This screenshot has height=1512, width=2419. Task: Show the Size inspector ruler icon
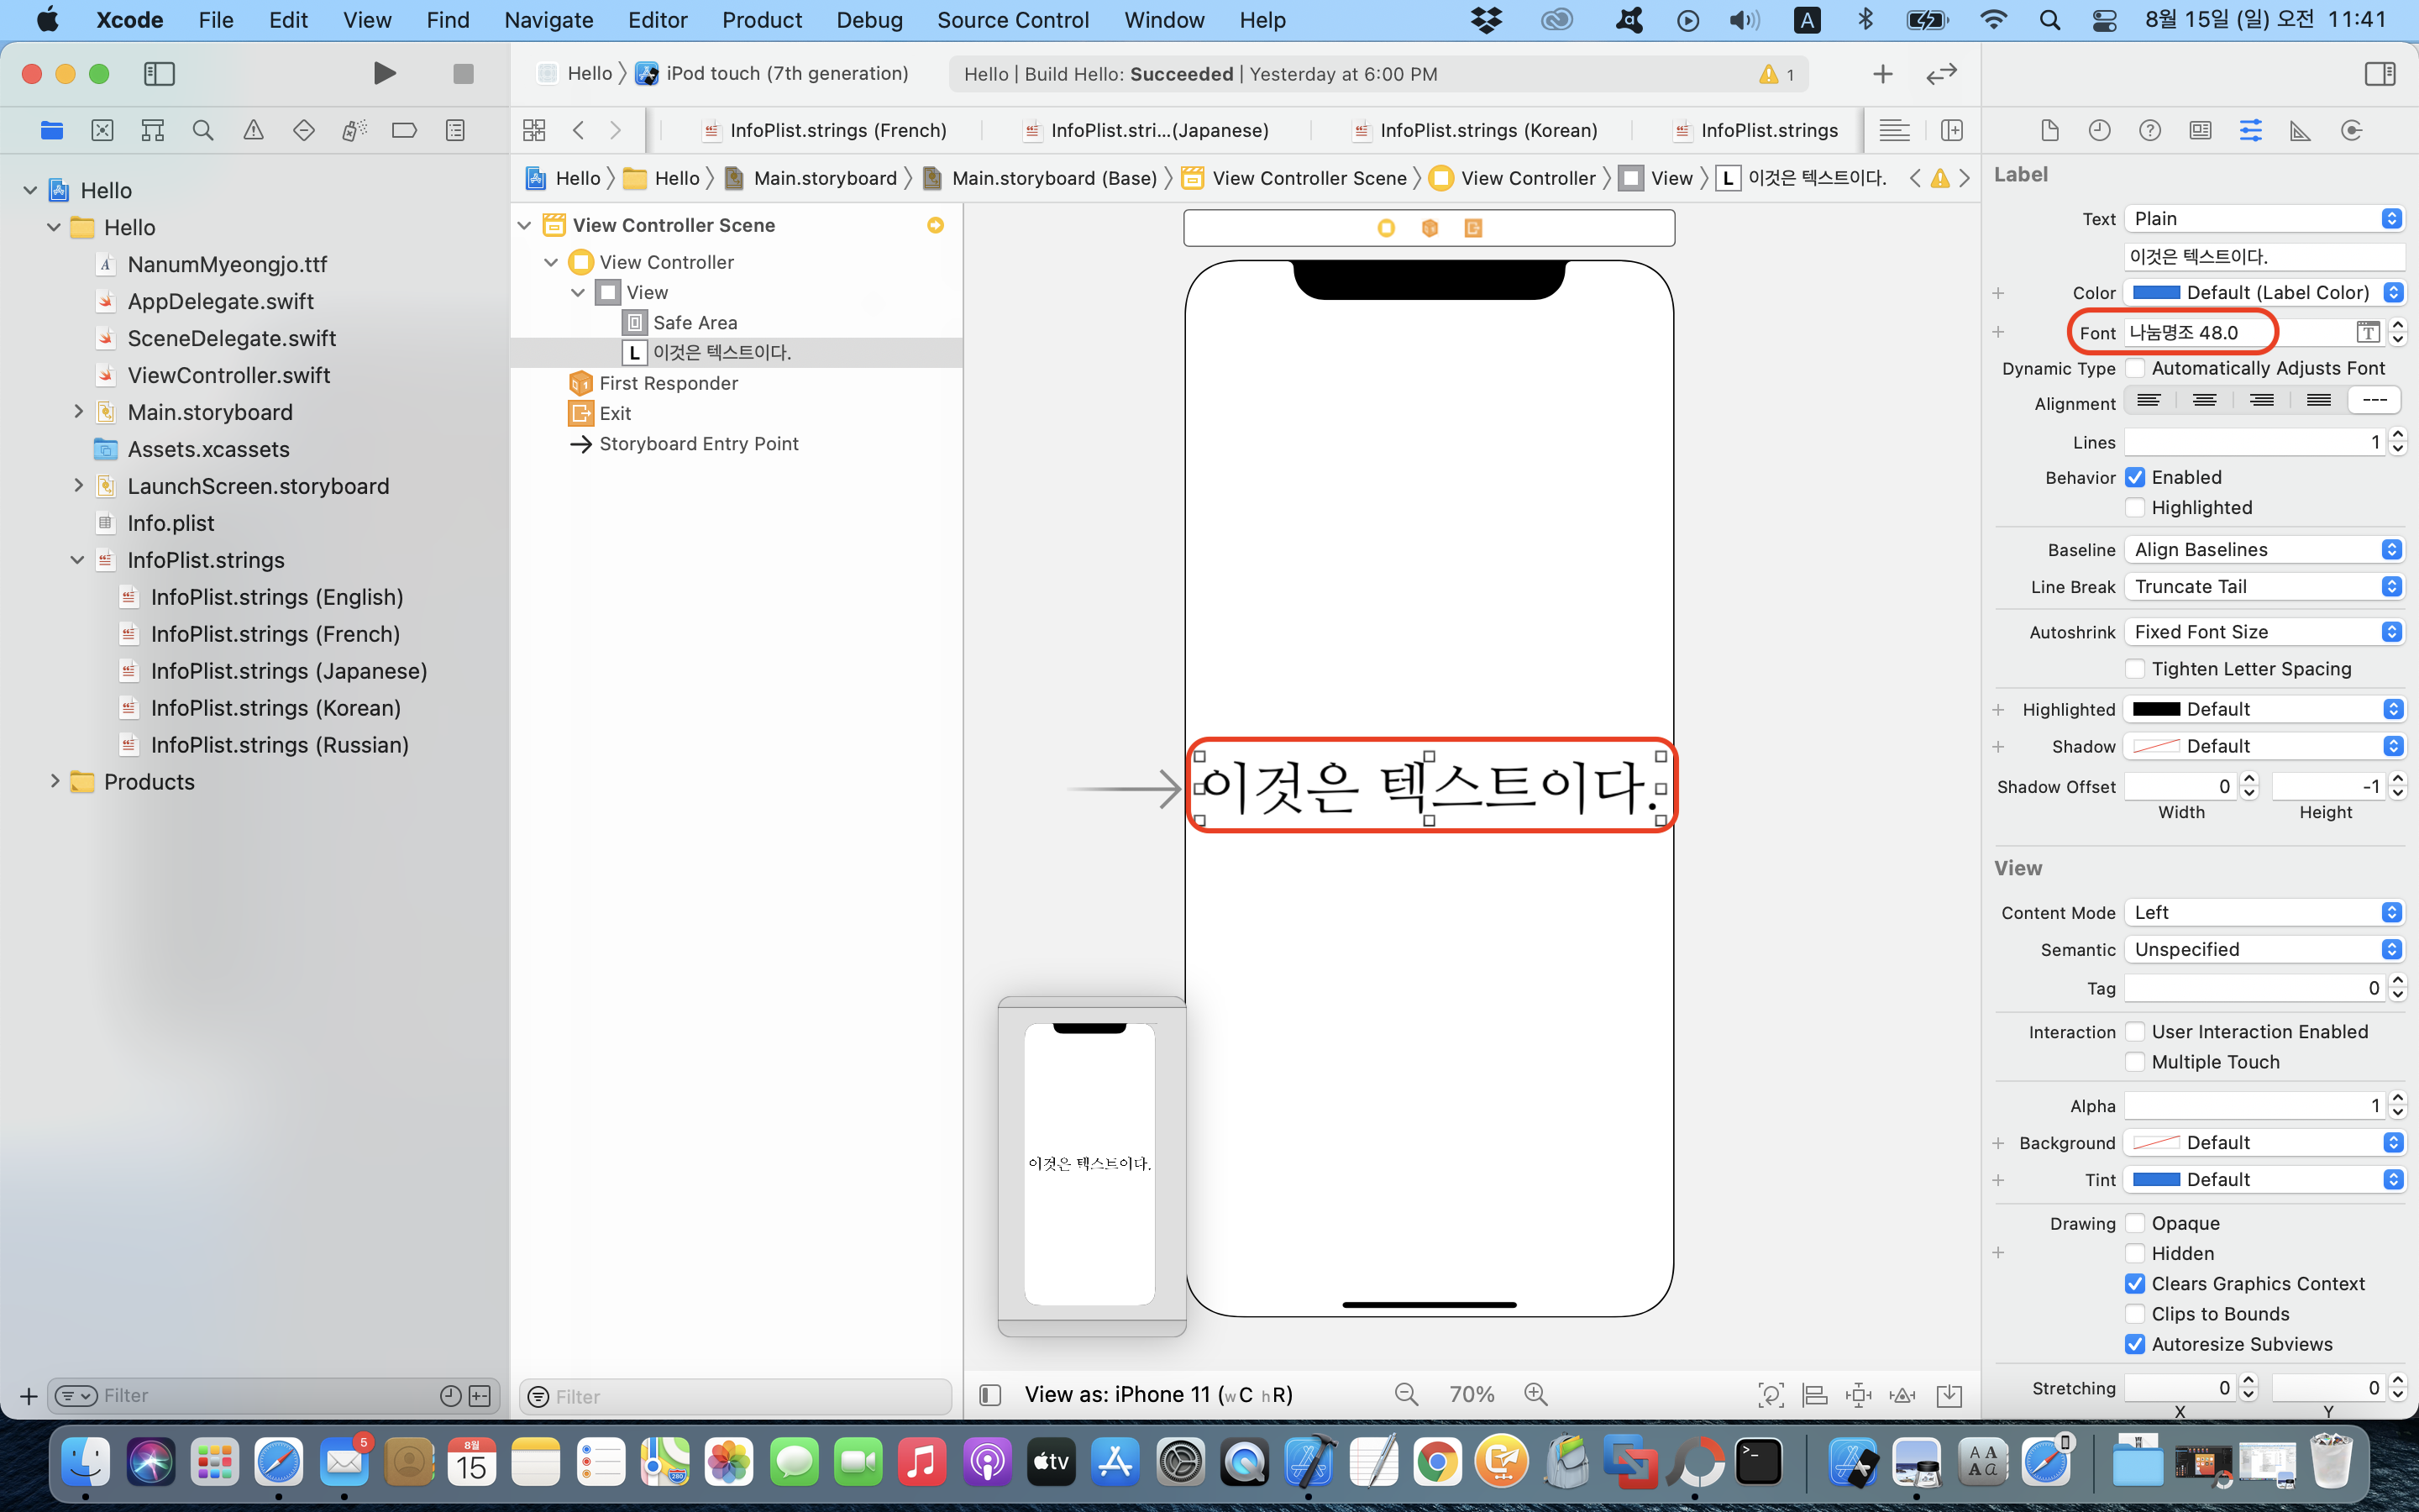(2300, 130)
